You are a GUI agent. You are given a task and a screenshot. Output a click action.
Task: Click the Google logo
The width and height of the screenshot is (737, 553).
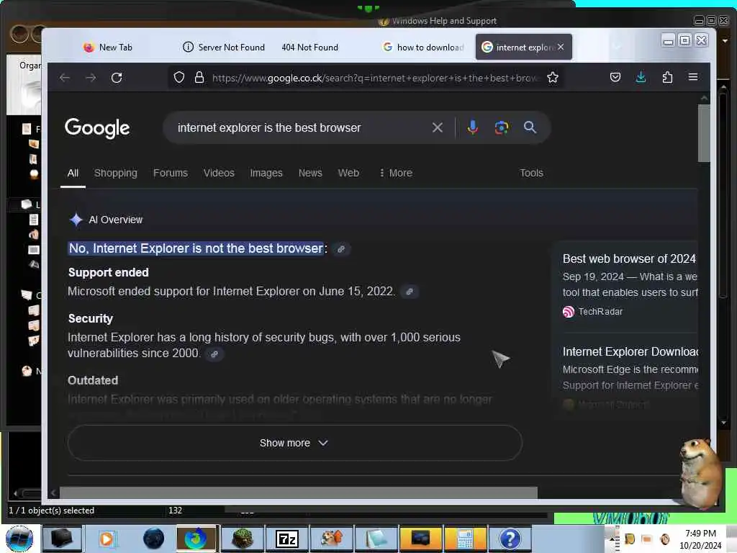pos(97,128)
